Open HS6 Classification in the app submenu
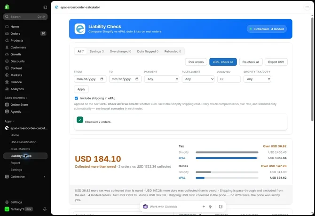Viewport: 315px width, 216px height. [x=24, y=142]
